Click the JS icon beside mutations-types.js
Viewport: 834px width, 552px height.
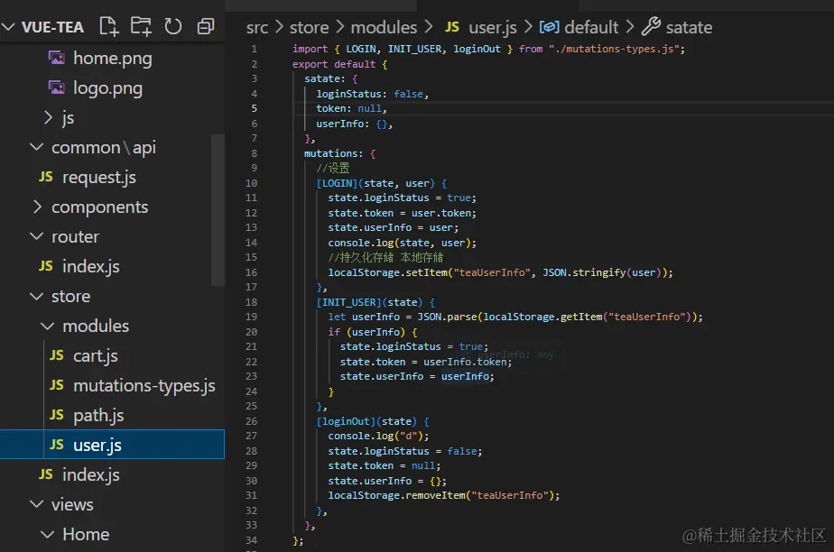coord(56,385)
